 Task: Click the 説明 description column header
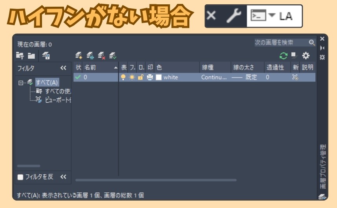coord(308,67)
